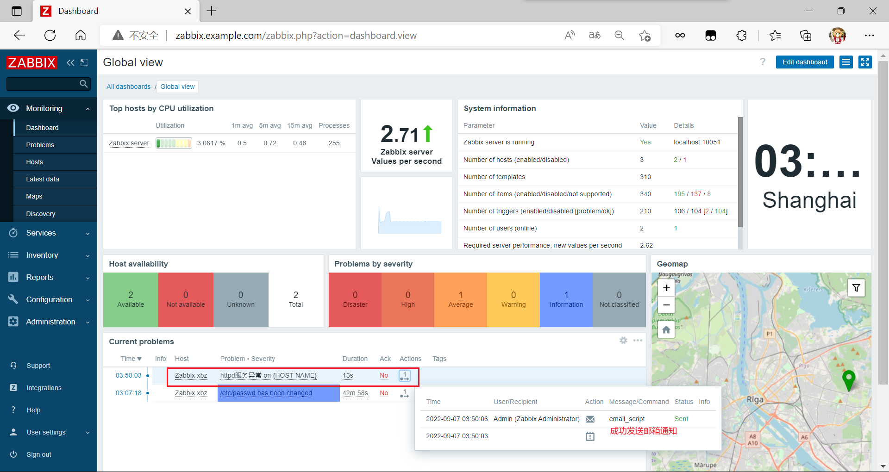Expand the Services menu section
Viewport: 889px width, 472px height.
(x=49, y=233)
